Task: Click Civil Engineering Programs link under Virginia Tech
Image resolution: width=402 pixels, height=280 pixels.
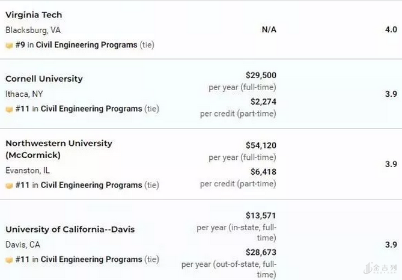Action: pyautogui.click(x=87, y=45)
